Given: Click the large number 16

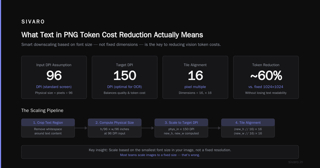Looking at the screenshot, I should pos(195,75).
